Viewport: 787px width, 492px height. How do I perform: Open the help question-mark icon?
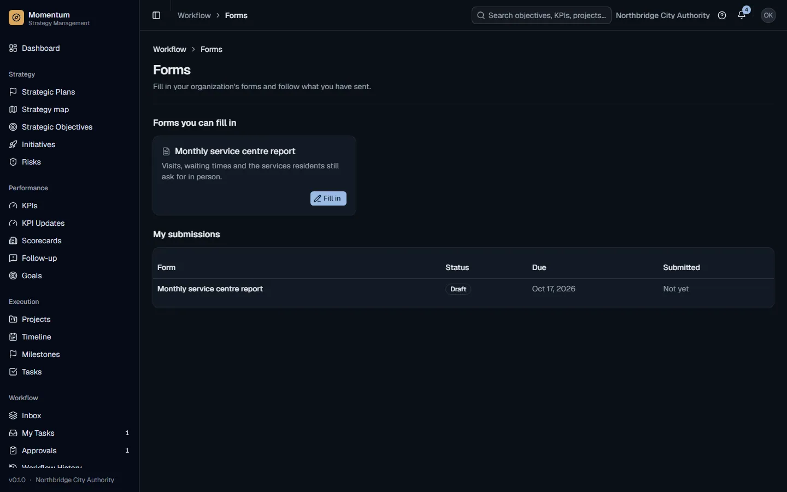pyautogui.click(x=722, y=15)
